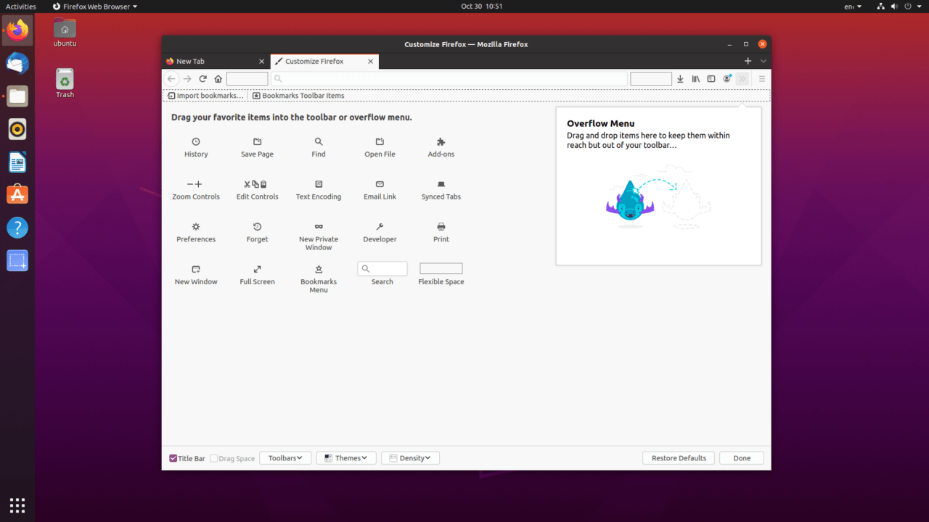Click the Overflow Menu drop area
929x522 pixels.
point(659,186)
